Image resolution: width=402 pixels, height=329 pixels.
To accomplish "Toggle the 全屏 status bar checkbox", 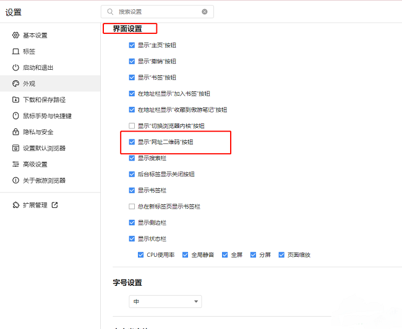I will (225, 255).
